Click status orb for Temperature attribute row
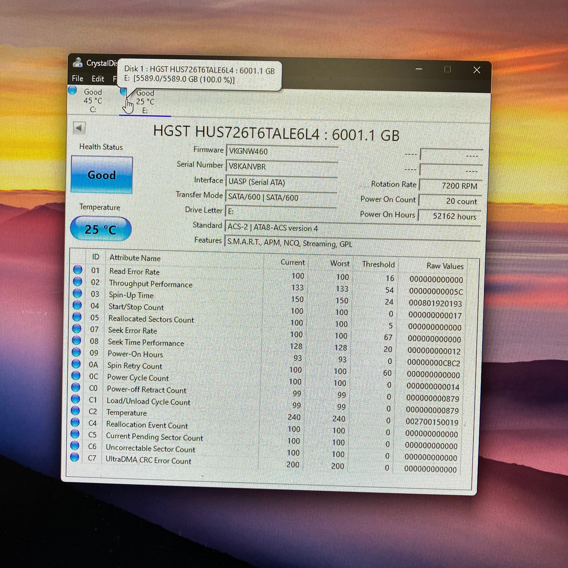The image size is (568, 568). click(76, 410)
